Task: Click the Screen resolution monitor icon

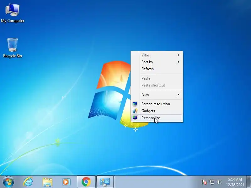Action: click(x=135, y=104)
